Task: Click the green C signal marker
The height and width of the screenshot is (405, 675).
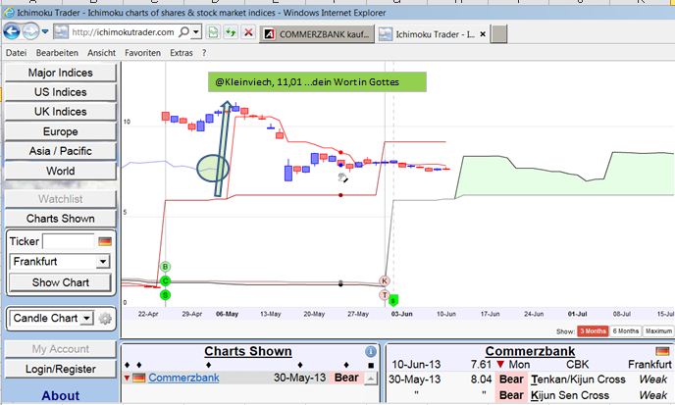Action: tap(165, 281)
